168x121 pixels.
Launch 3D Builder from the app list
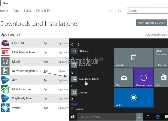pos(81,51)
